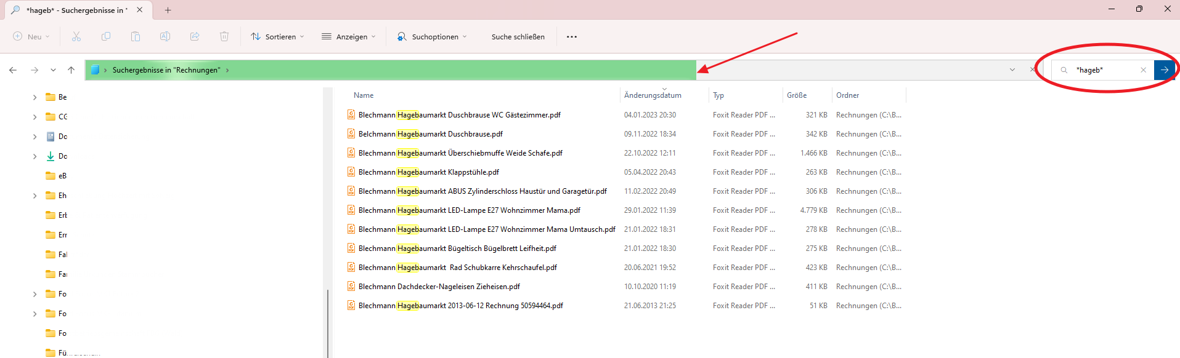Sort by Name column header
1180x358 pixels.
point(364,95)
